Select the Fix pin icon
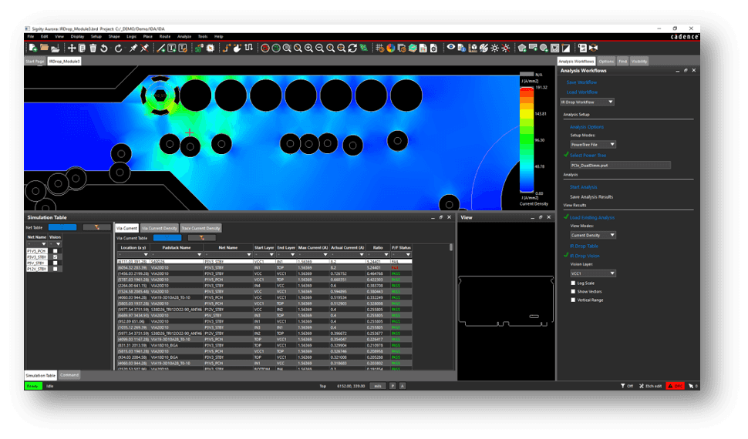 pos(133,49)
